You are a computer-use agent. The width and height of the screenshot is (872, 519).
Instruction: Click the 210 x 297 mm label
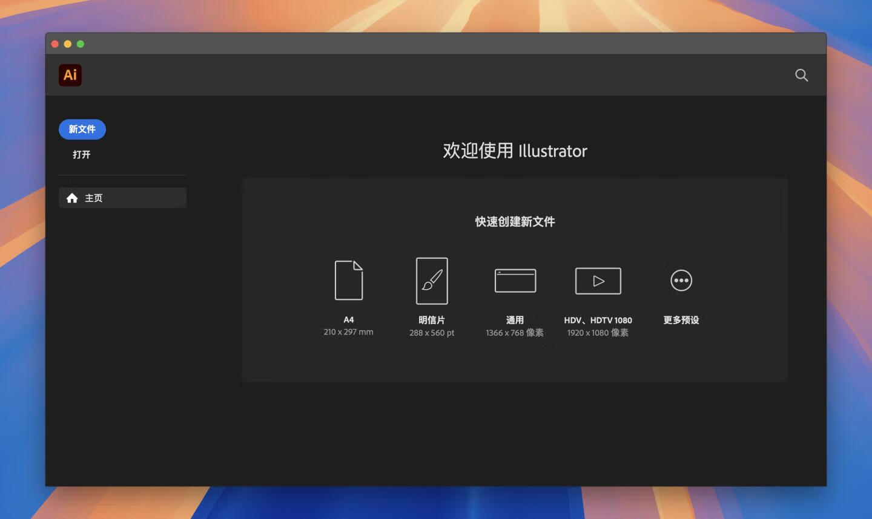[348, 332]
